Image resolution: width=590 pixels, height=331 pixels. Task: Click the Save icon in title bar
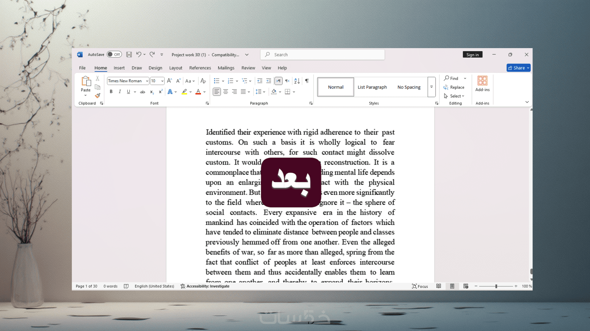(x=129, y=55)
